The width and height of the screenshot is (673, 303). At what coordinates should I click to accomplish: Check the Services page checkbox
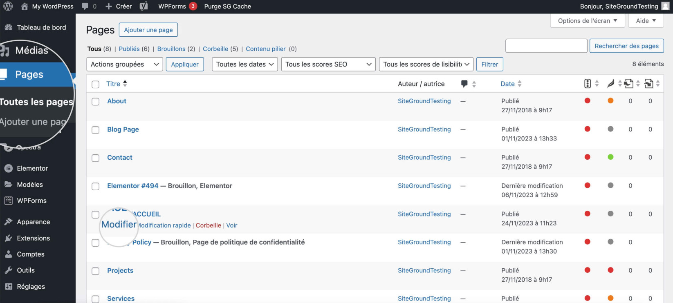(x=96, y=299)
